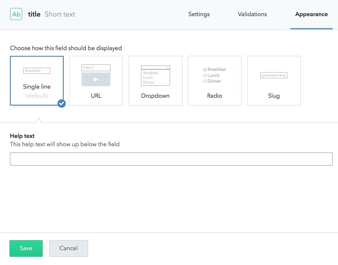
Task: Choose the Dropdown display option label
Action: (x=155, y=96)
